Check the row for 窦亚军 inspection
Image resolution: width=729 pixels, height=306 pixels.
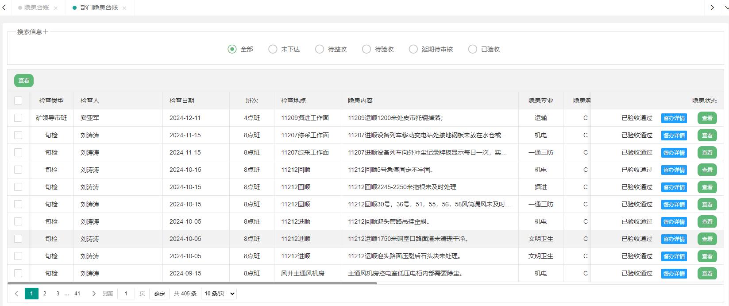tap(18, 118)
